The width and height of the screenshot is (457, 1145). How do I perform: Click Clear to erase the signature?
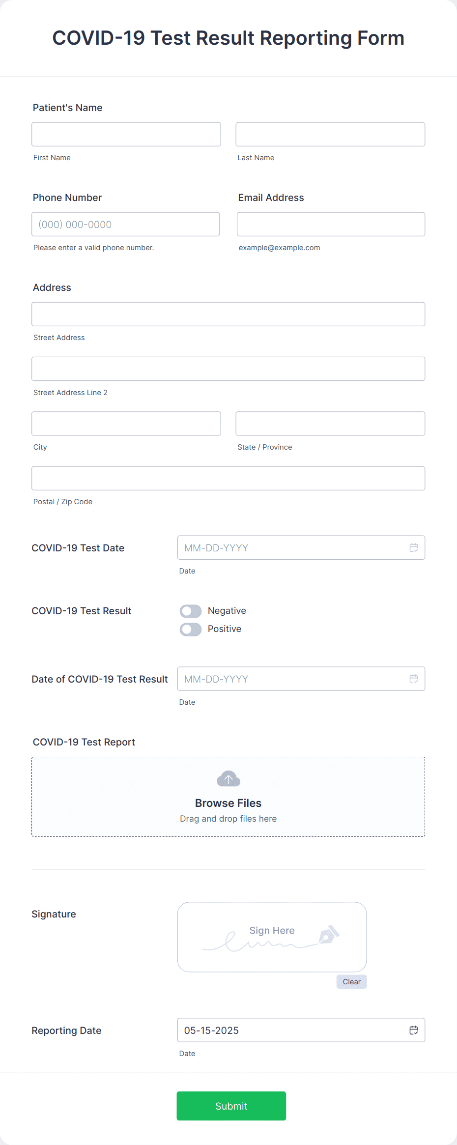pyautogui.click(x=351, y=981)
